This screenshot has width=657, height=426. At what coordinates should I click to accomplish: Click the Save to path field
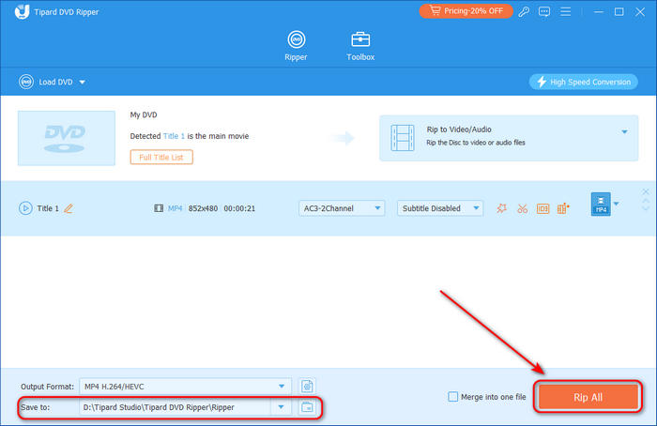[176, 407]
